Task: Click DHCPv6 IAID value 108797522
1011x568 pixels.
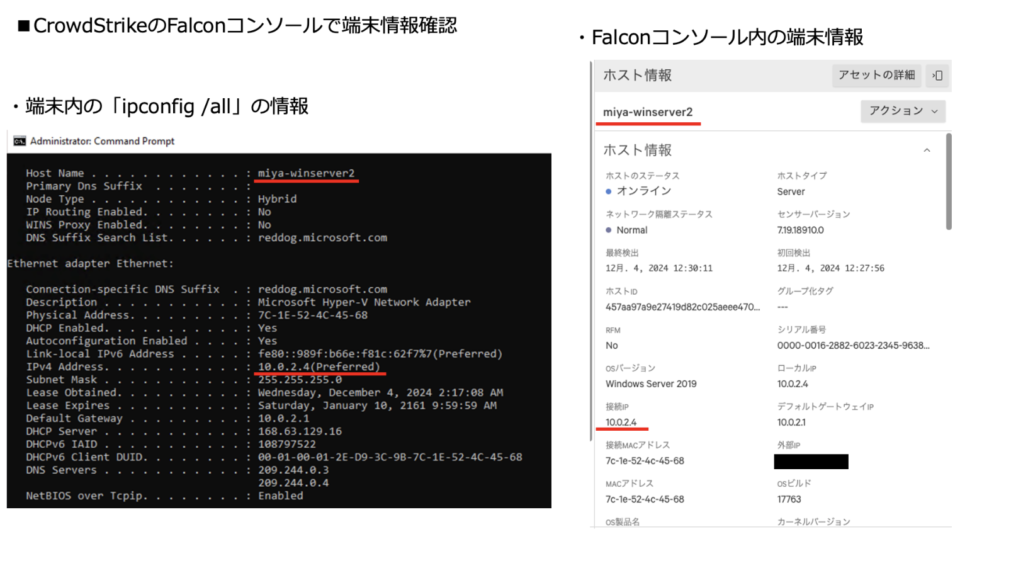Action: 286,444
